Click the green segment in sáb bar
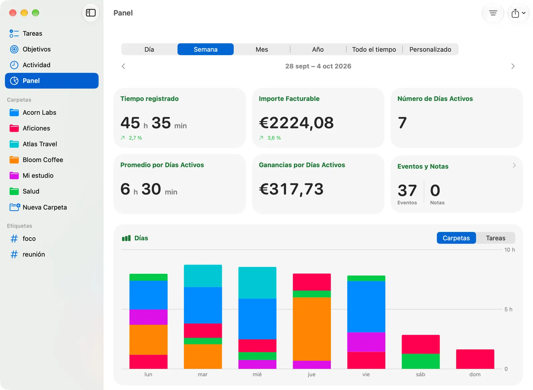 pyautogui.click(x=421, y=361)
